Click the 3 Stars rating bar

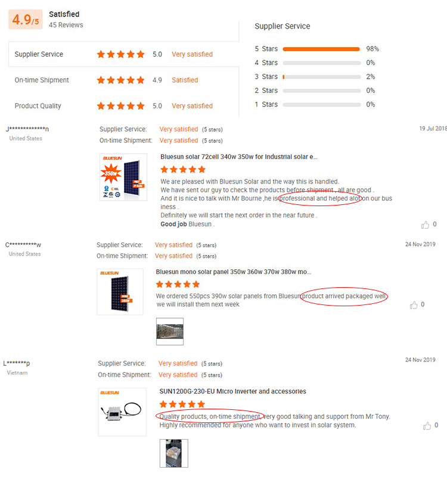322,77
